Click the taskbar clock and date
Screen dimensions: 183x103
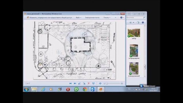click(153, 90)
